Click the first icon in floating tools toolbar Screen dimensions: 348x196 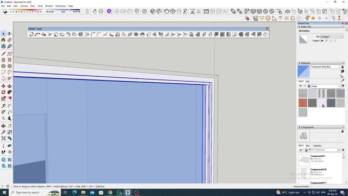(x=32, y=34)
